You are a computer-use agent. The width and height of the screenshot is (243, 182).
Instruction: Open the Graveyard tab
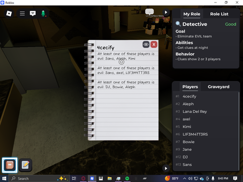(219, 87)
